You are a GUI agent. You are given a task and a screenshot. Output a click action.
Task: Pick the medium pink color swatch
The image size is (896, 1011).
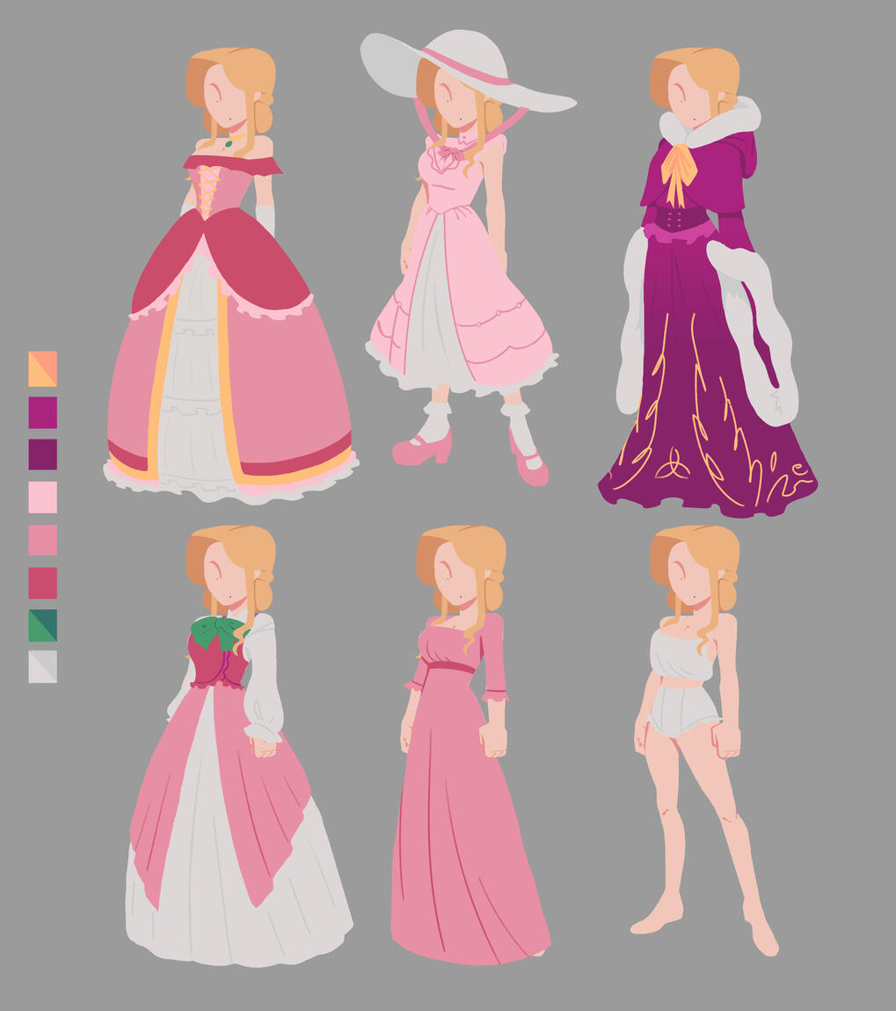point(42,540)
